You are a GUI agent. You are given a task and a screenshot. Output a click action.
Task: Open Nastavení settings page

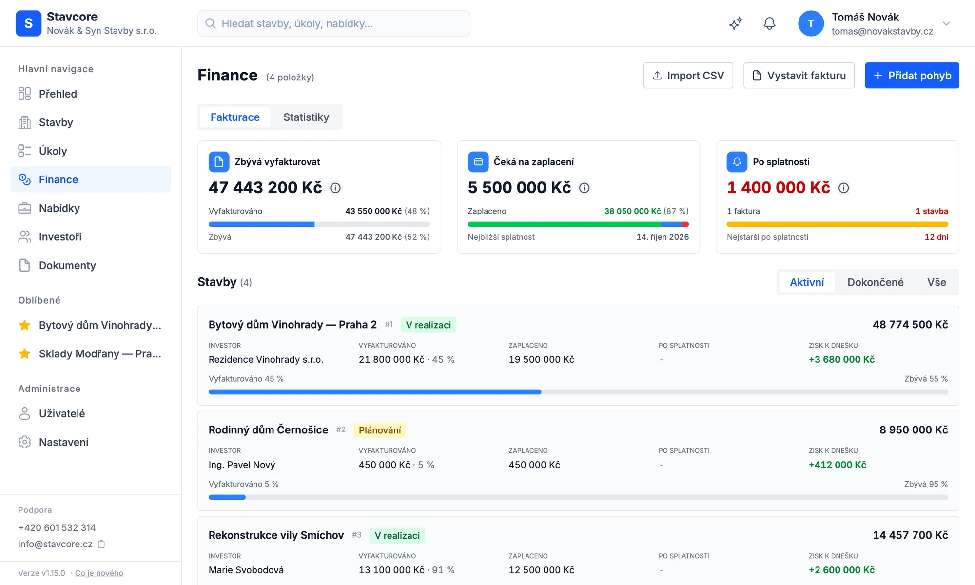point(91,442)
